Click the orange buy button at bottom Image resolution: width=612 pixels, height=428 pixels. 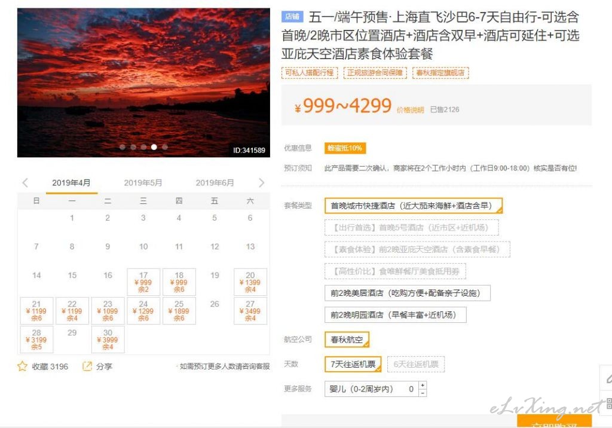coord(554,421)
